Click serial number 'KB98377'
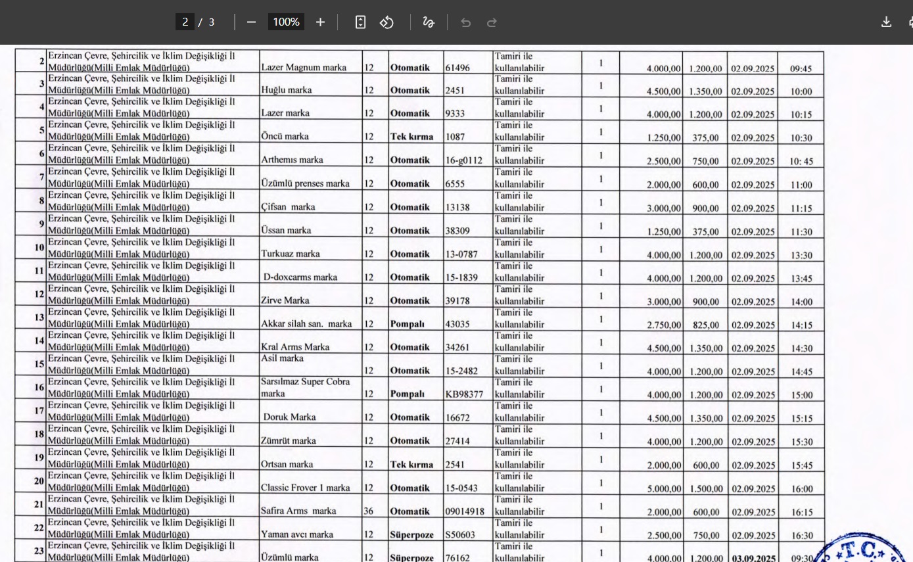This screenshot has width=913, height=562. click(x=464, y=394)
